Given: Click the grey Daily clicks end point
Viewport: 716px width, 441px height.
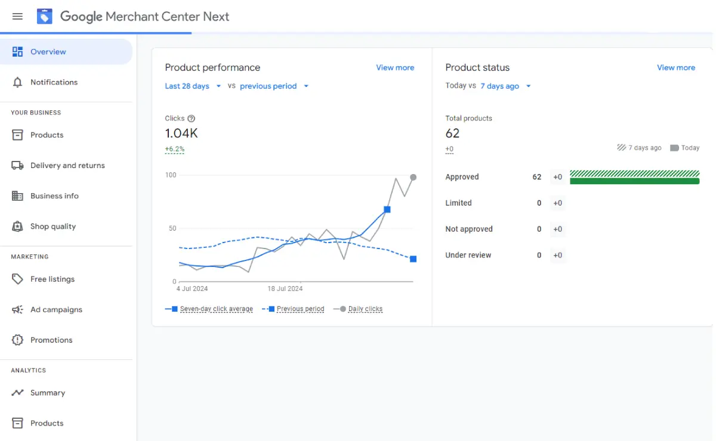Looking at the screenshot, I should (x=413, y=178).
